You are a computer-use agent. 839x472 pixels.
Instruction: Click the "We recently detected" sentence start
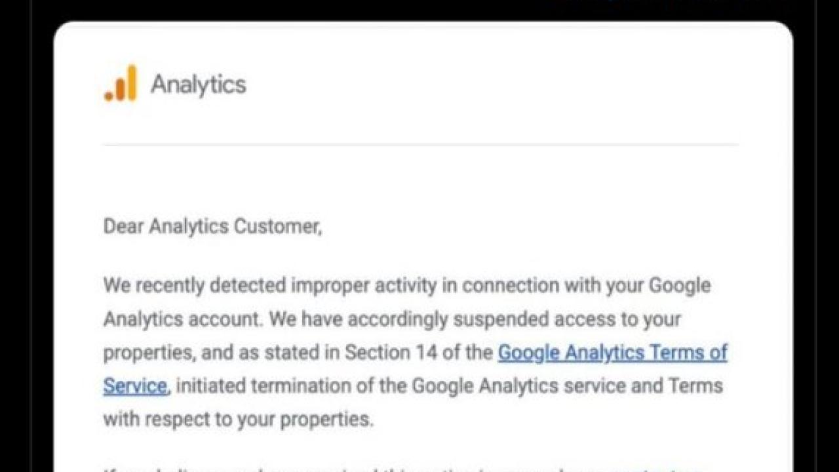194,286
